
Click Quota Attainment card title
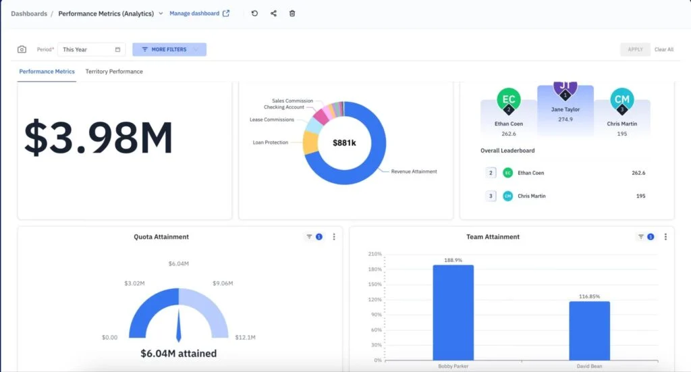[161, 237]
